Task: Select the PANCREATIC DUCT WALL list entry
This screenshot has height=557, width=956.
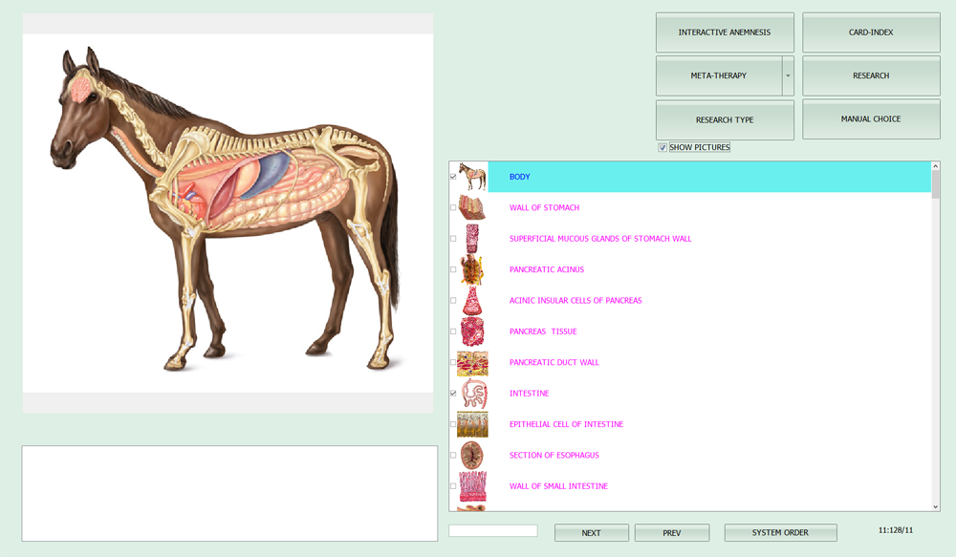Action: pyautogui.click(x=554, y=363)
